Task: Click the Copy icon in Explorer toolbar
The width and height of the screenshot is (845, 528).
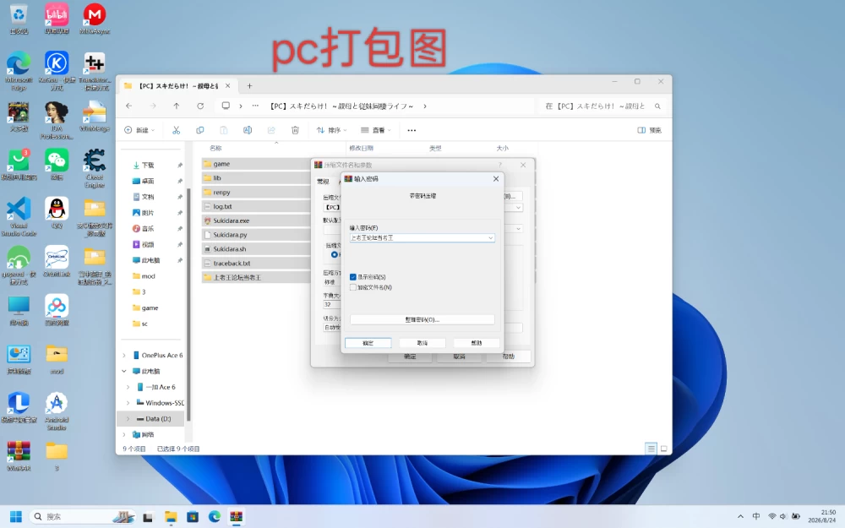Action: (200, 130)
